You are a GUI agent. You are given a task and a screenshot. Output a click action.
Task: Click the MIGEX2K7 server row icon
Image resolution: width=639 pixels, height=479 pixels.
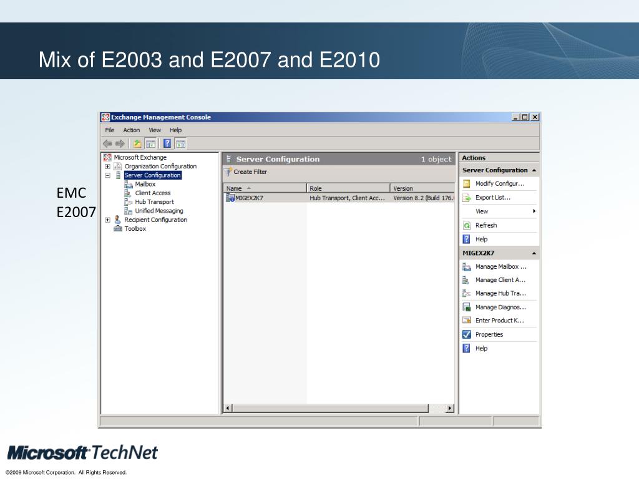click(x=230, y=198)
